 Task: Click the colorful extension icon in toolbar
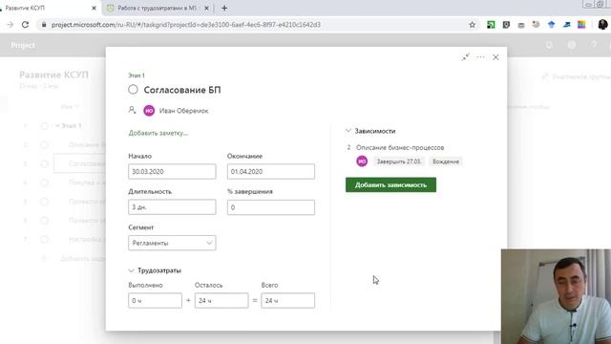tap(581, 25)
